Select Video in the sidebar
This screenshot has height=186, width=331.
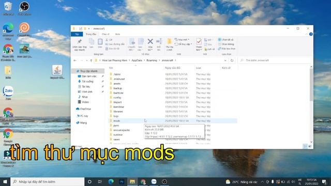pyautogui.click(x=85, y=102)
